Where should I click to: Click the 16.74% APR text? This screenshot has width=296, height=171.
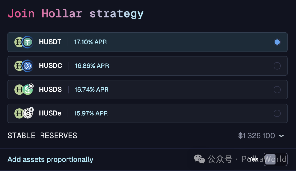coord(92,89)
